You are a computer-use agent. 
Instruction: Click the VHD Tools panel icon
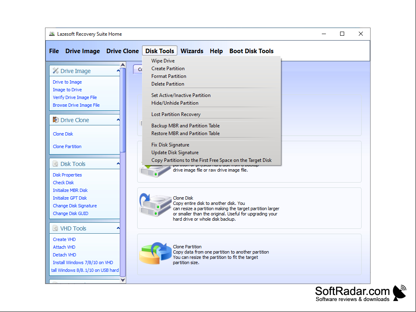pos(56,228)
